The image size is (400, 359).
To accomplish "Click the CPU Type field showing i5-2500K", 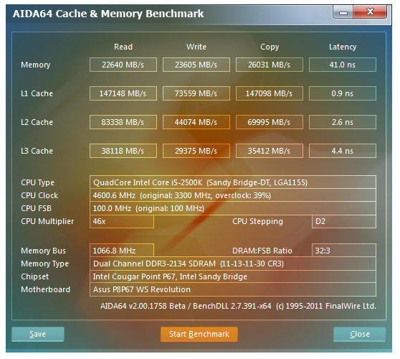I will point(233,182).
